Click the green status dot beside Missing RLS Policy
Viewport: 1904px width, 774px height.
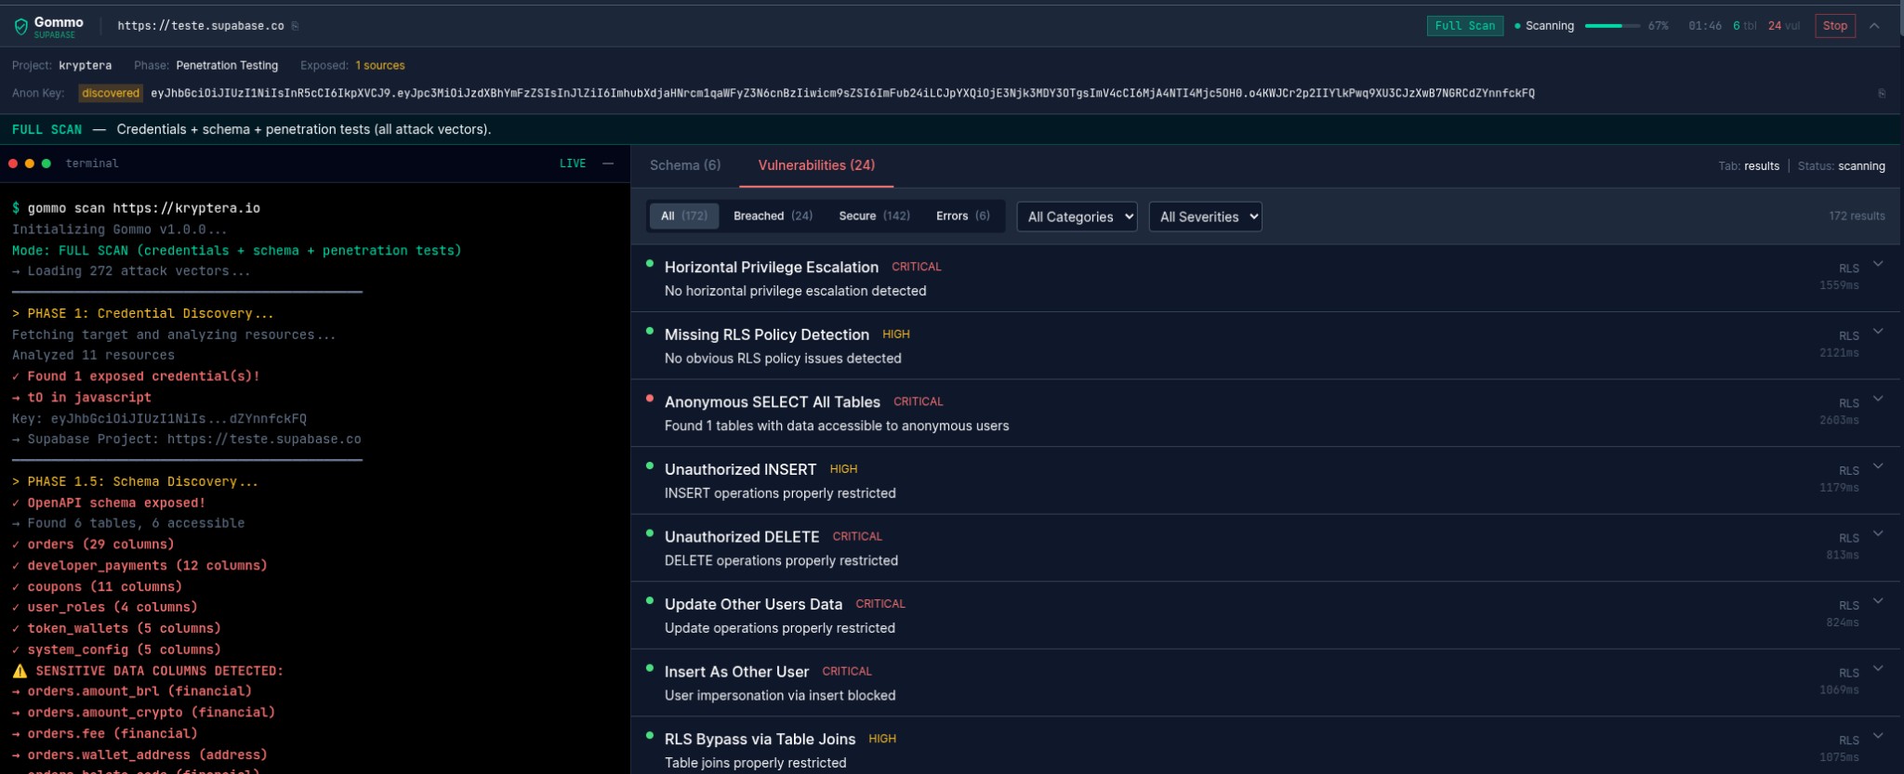pyautogui.click(x=650, y=331)
